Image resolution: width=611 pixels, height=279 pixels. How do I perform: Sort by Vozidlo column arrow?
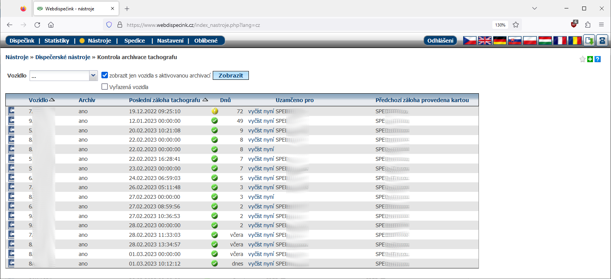(52, 100)
